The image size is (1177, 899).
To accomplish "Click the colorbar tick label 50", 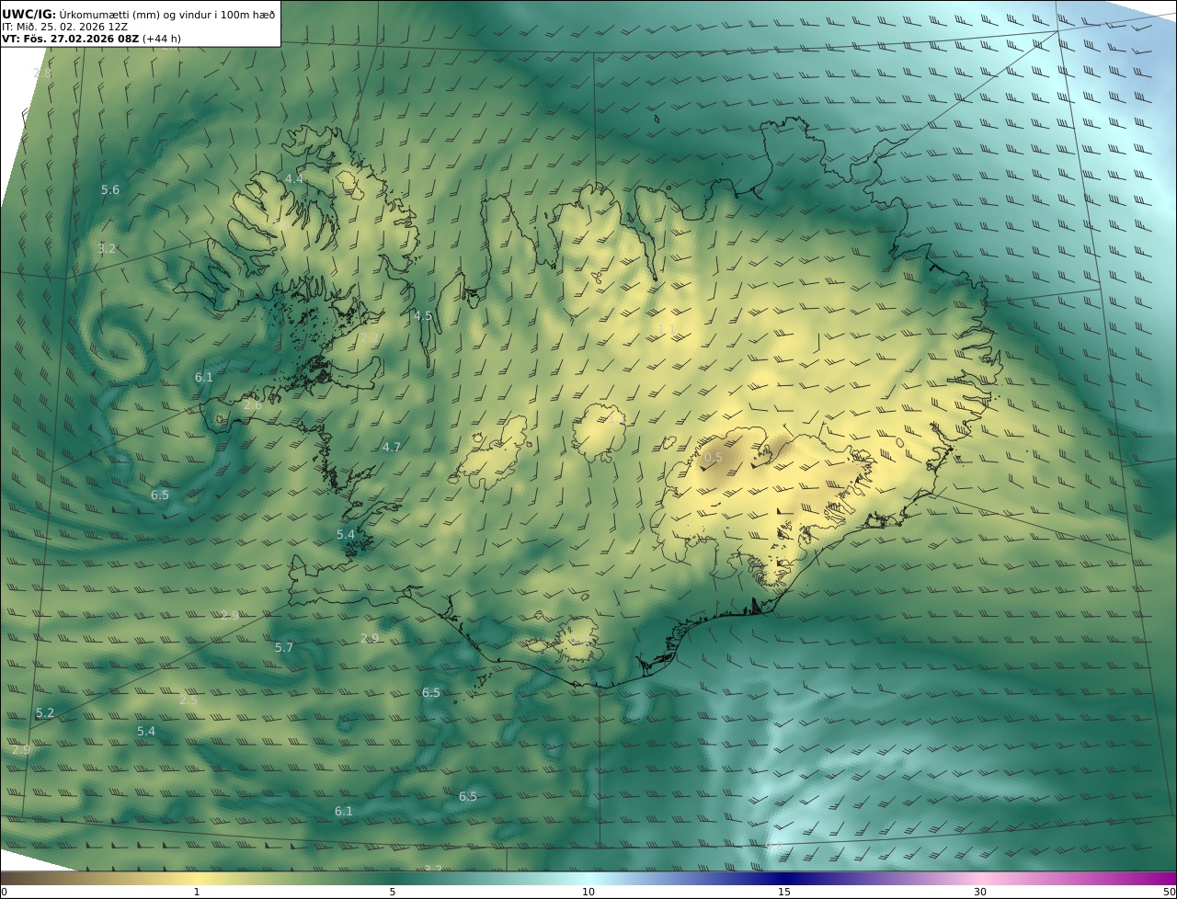I will click(x=1169, y=892).
